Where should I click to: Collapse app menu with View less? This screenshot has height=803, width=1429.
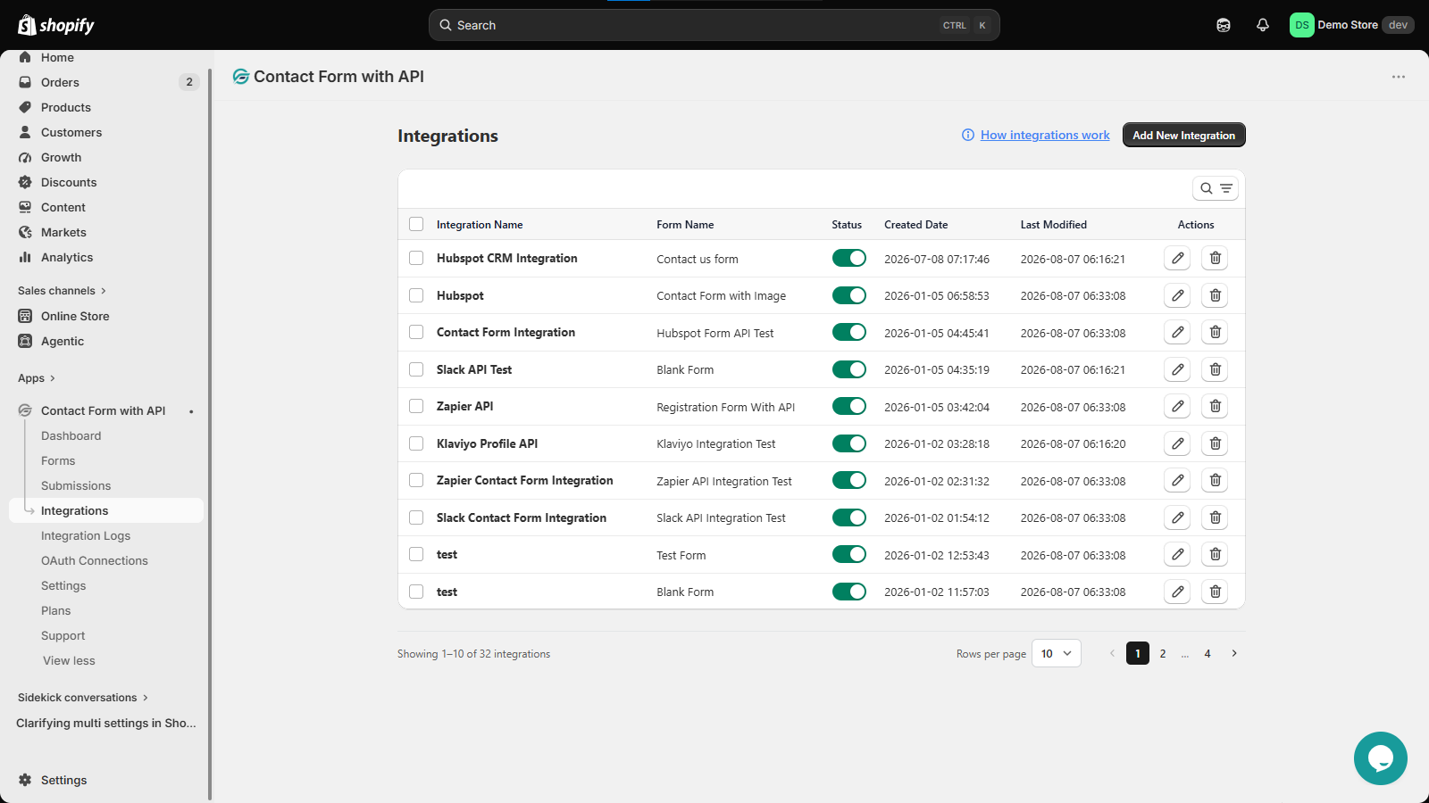69,661
